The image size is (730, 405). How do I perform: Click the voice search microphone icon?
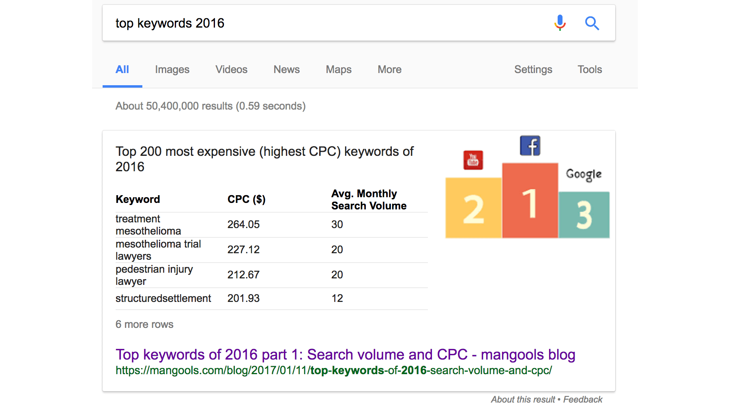coord(560,23)
